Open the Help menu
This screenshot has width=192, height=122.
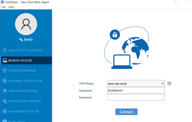(x=11, y=7)
